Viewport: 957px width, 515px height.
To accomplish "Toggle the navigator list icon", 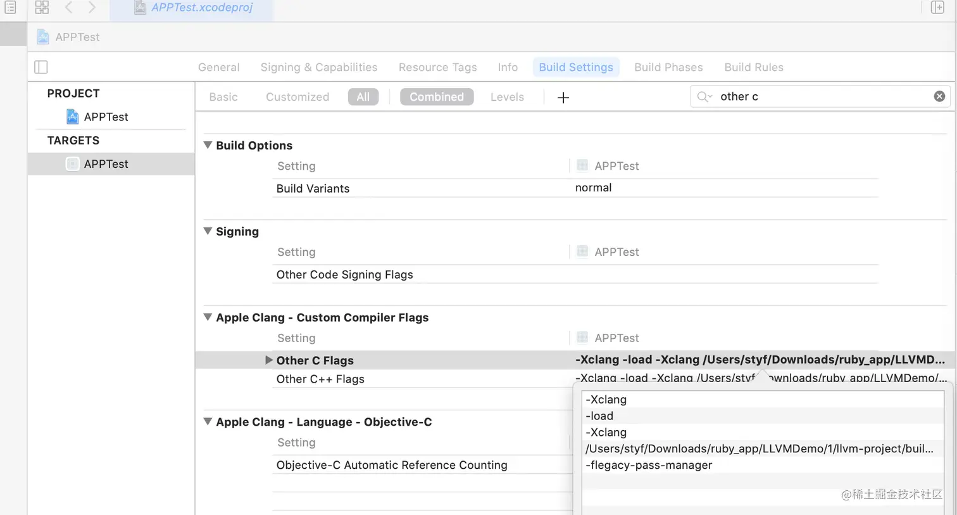I will coord(10,8).
